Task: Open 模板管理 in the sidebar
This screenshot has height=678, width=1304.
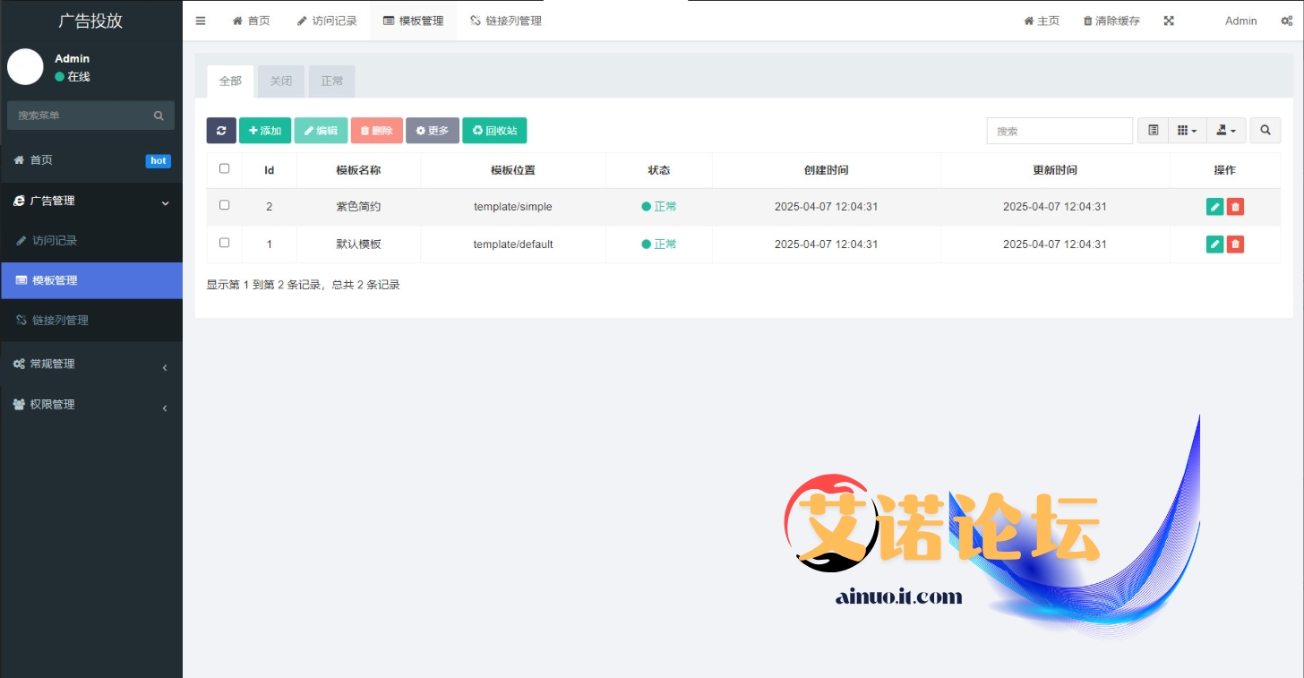Action: pos(91,280)
